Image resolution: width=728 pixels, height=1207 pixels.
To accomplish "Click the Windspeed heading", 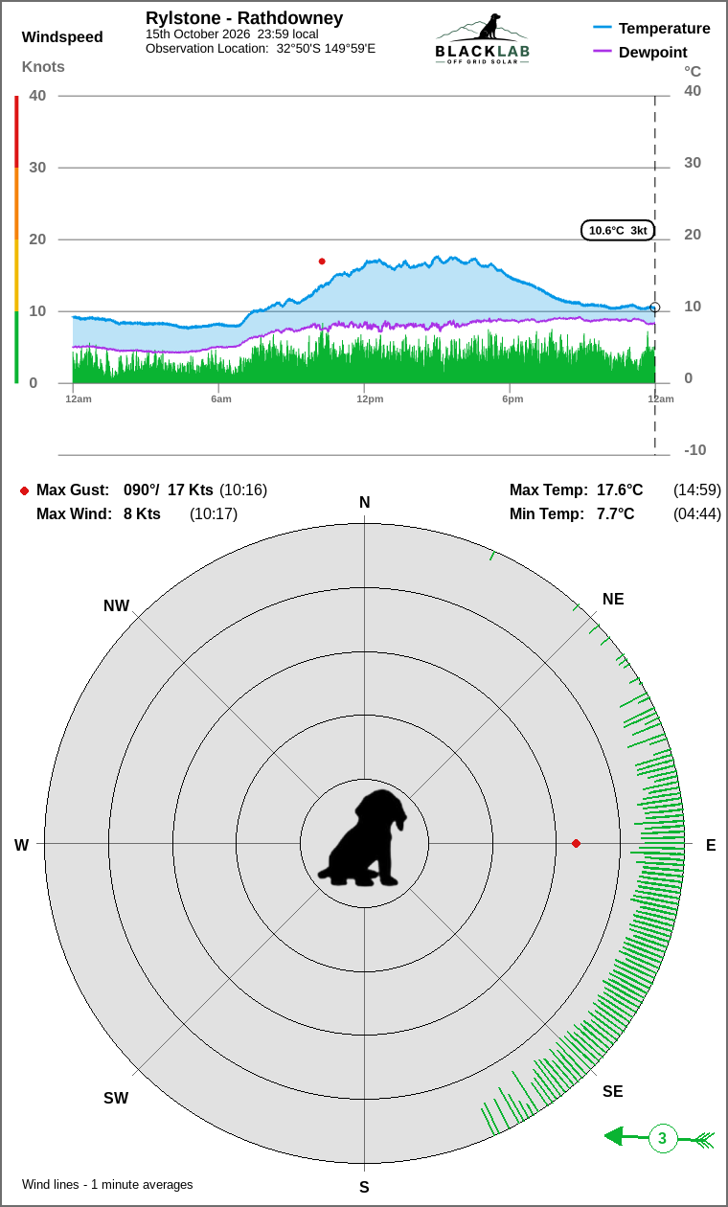I will coord(62,37).
